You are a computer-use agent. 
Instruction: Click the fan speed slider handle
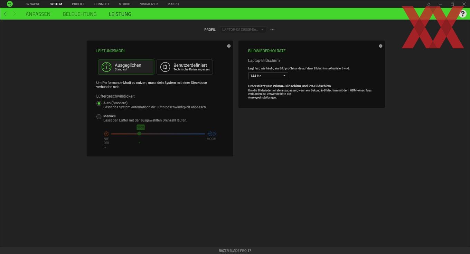click(x=139, y=134)
